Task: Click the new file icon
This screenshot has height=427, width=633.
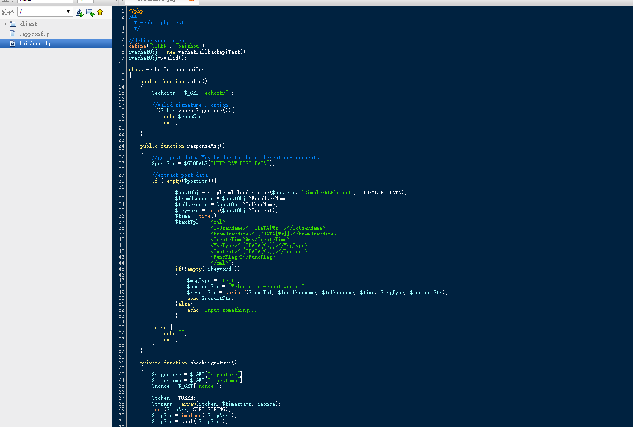Action: click(x=79, y=12)
